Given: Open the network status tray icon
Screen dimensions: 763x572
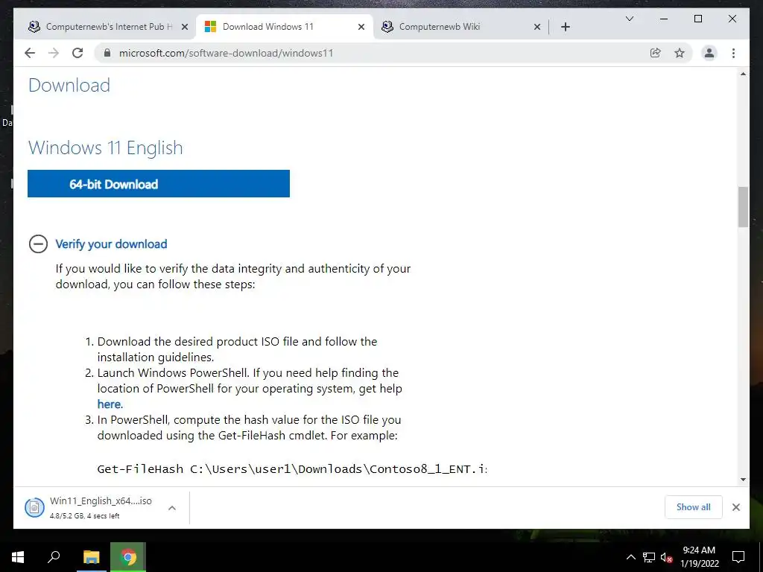Looking at the screenshot, I should click(x=649, y=557).
